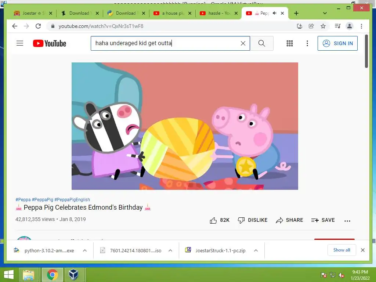Open a new Chrome tab
The width and height of the screenshot is (376, 282).
[296, 13]
